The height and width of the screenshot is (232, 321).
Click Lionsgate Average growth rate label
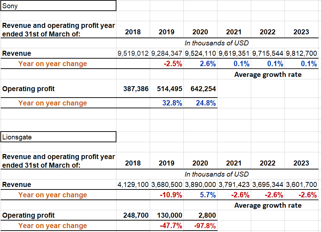(x=268, y=205)
